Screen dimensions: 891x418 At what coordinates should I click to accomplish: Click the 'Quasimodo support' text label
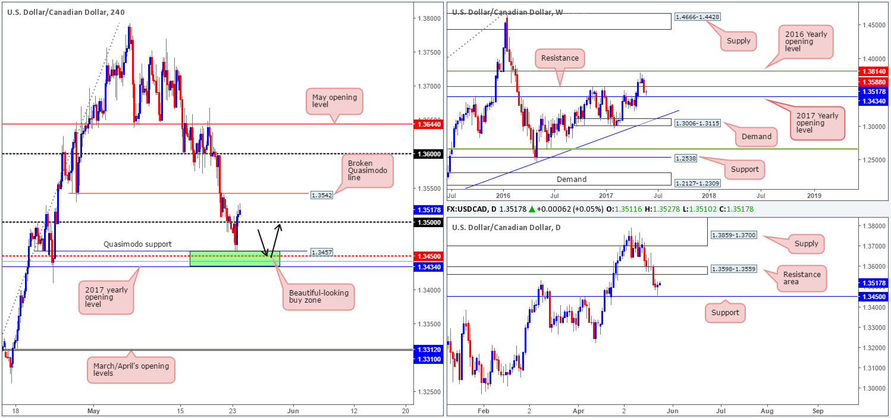pyautogui.click(x=137, y=244)
